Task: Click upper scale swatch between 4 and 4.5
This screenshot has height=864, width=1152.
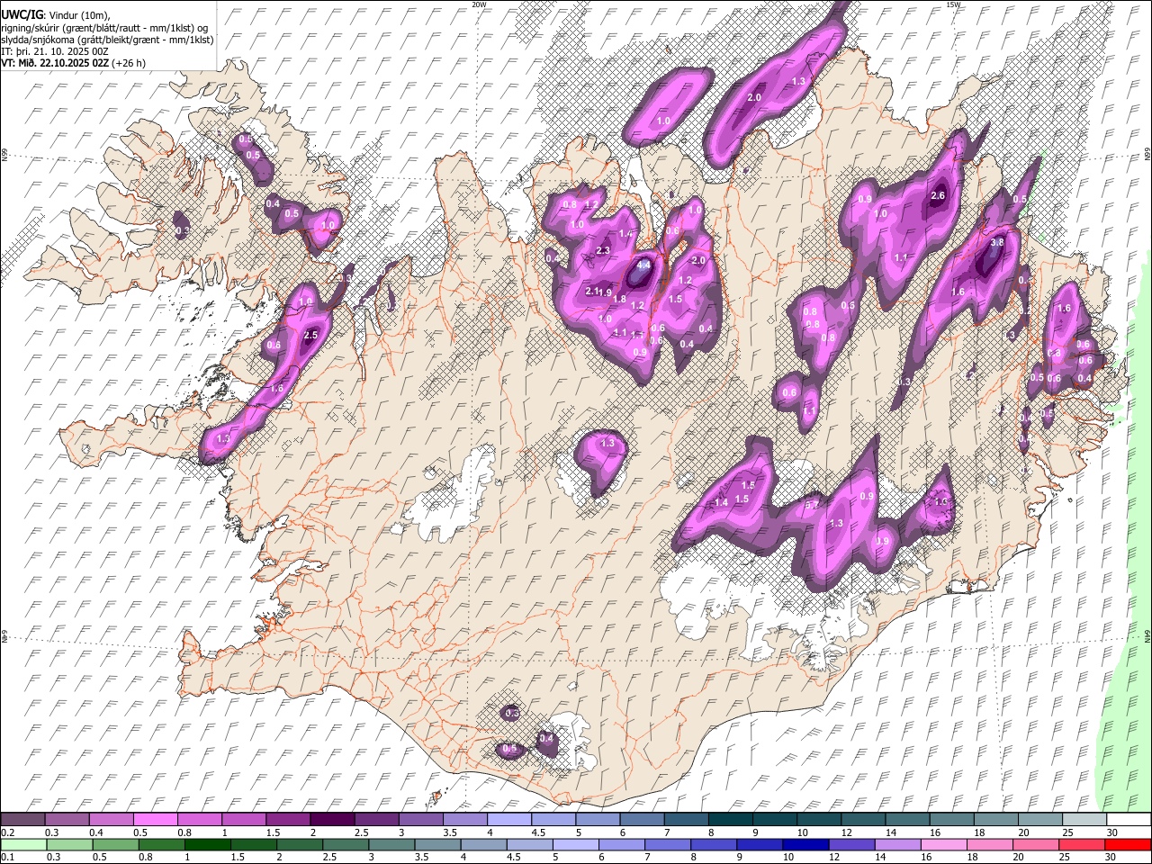Action: pos(508,819)
